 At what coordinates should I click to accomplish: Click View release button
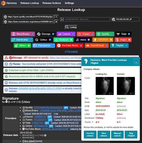(104, 134)
